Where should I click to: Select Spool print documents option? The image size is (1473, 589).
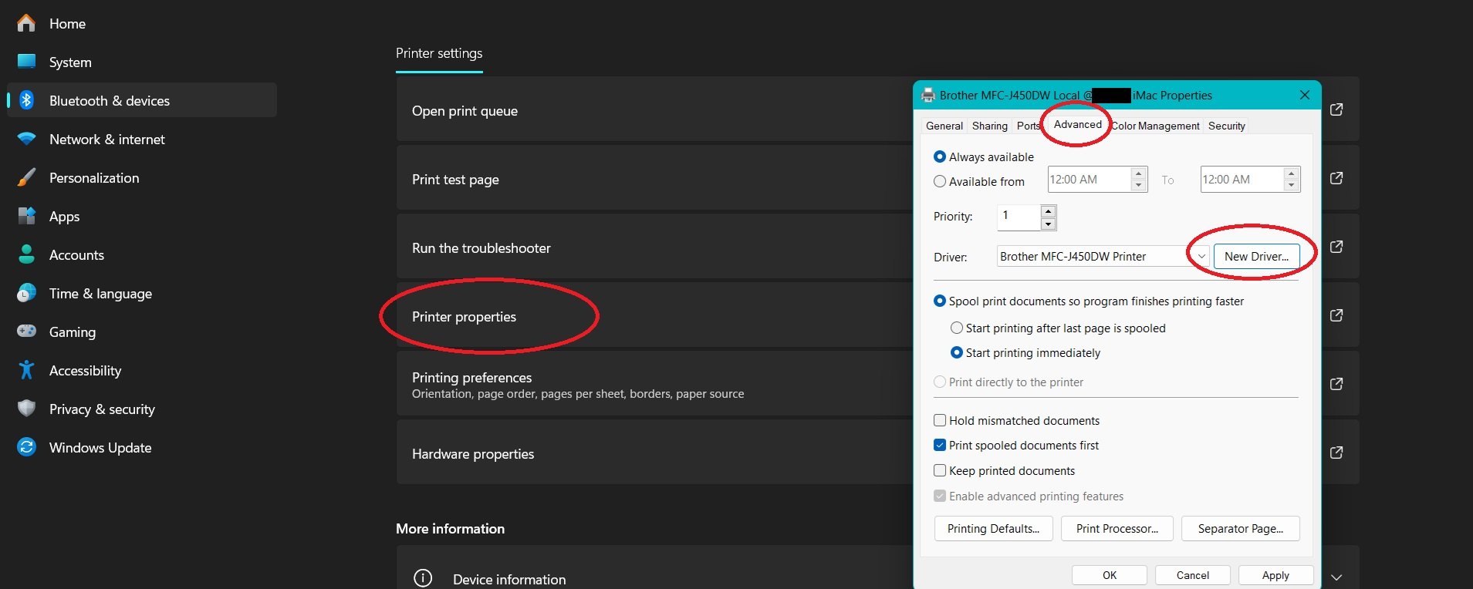940,301
